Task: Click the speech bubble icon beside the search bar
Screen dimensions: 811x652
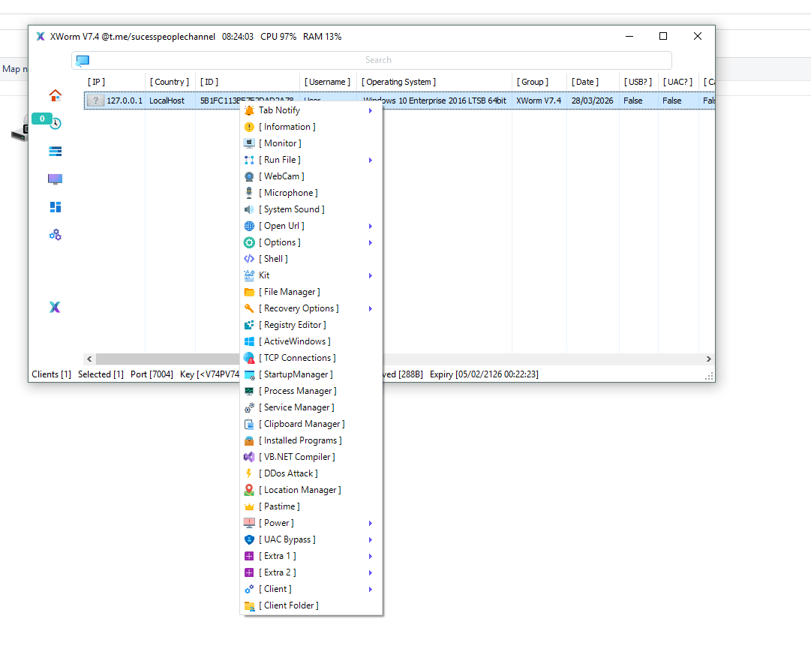Action: tap(83, 61)
